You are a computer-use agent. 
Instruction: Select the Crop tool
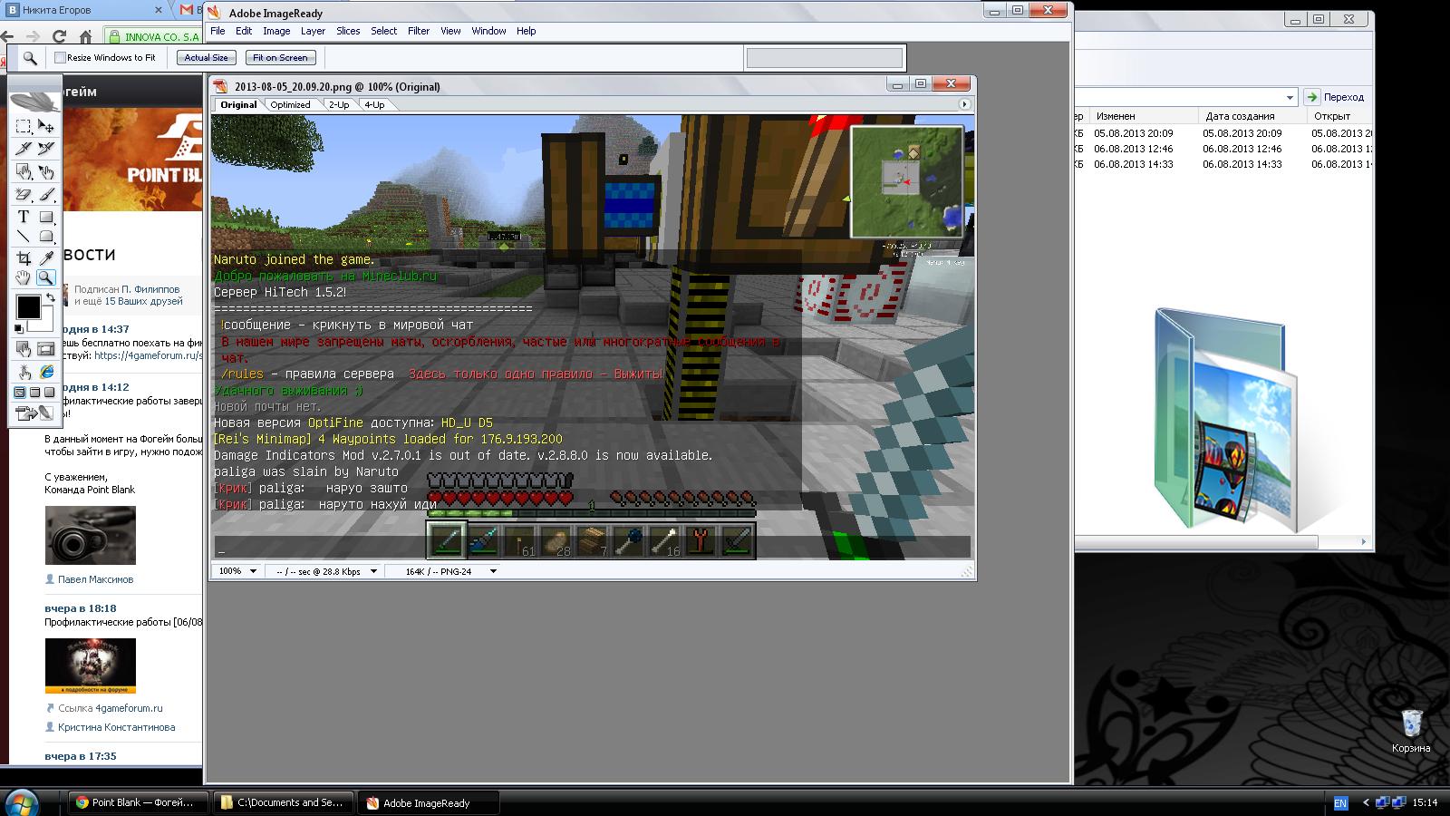pos(24,258)
